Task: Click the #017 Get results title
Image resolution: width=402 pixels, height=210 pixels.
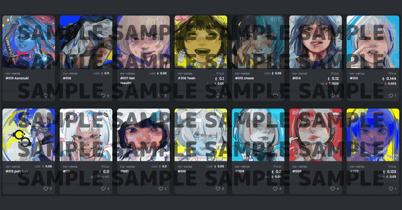Action: (x=128, y=81)
